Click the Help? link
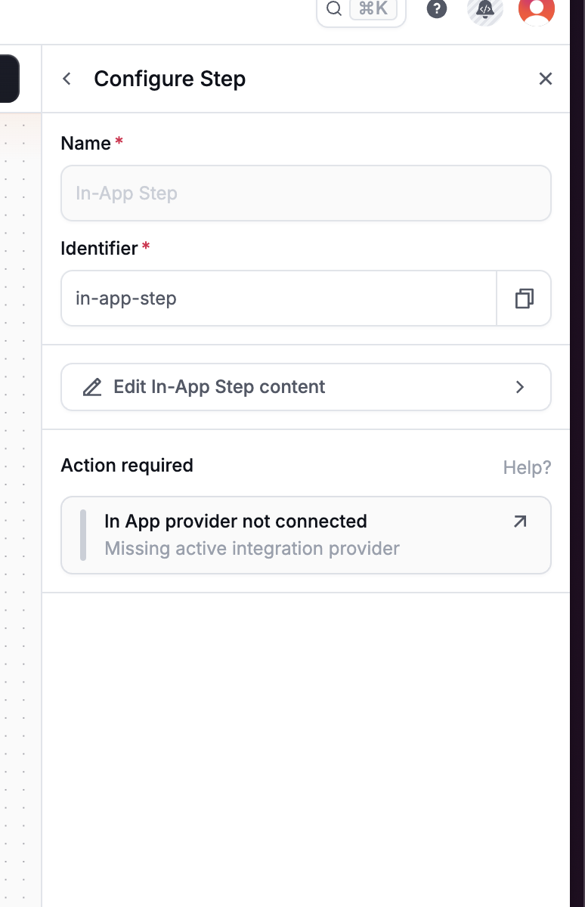The width and height of the screenshot is (585, 907). [x=527, y=468]
